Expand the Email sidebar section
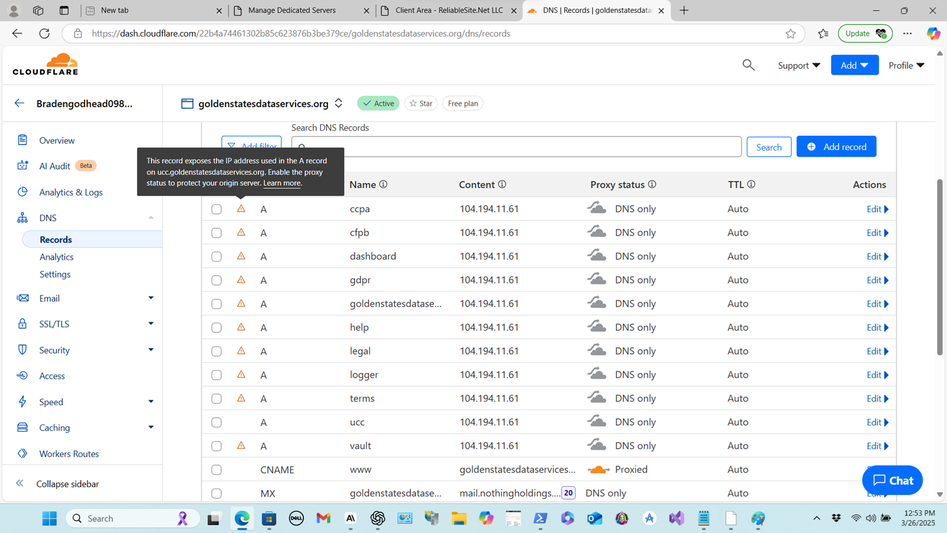The width and height of the screenshot is (947, 533). click(150, 298)
